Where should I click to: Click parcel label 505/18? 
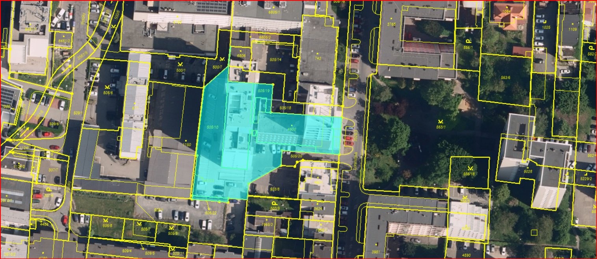(285, 108)
